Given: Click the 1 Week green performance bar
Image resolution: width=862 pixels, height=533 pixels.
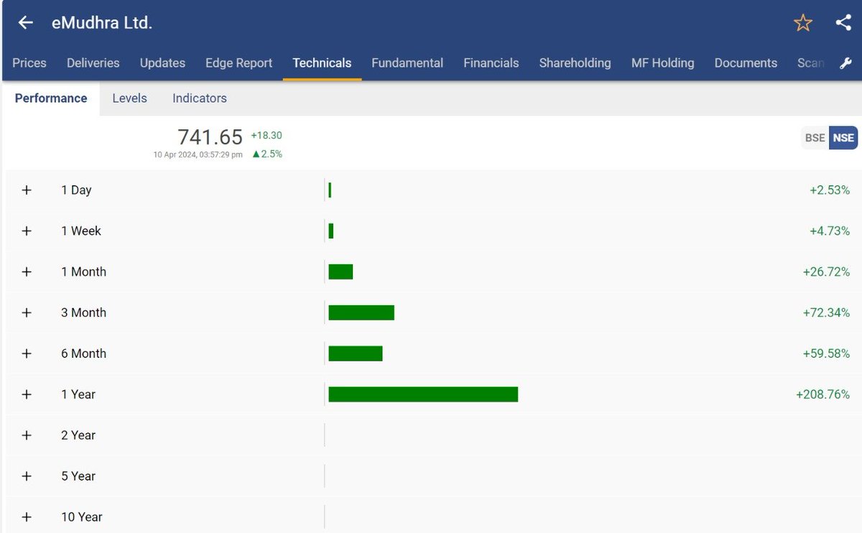Looking at the screenshot, I should click(331, 231).
